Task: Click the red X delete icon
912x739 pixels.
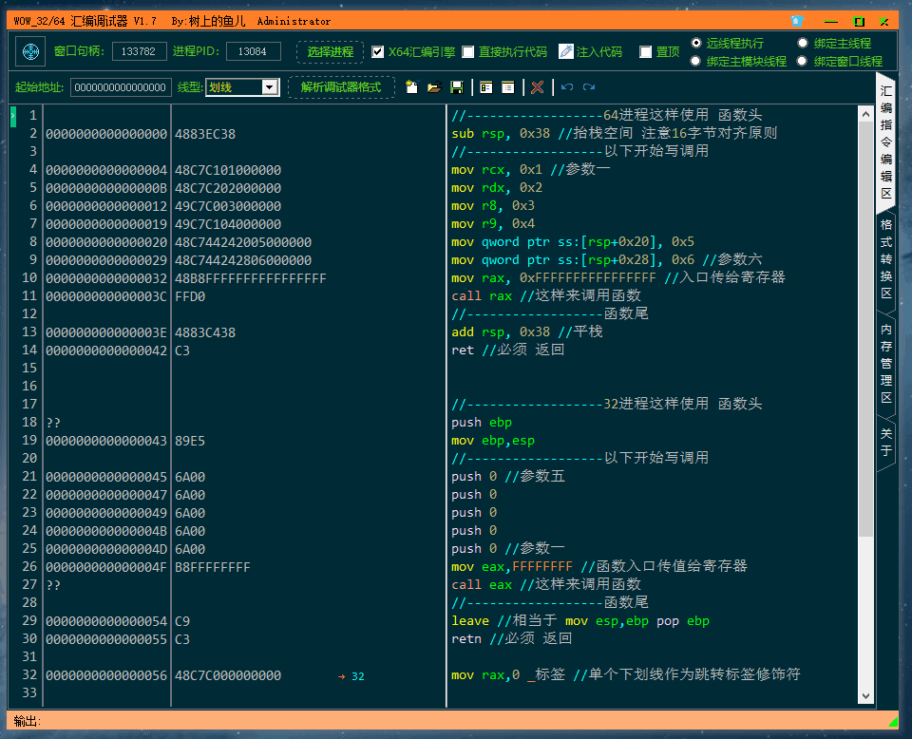Action: (538, 87)
